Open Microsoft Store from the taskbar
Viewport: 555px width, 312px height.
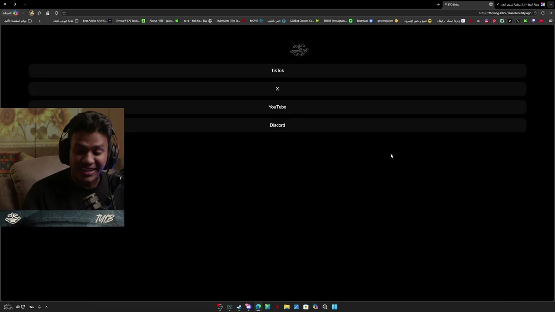click(x=306, y=307)
